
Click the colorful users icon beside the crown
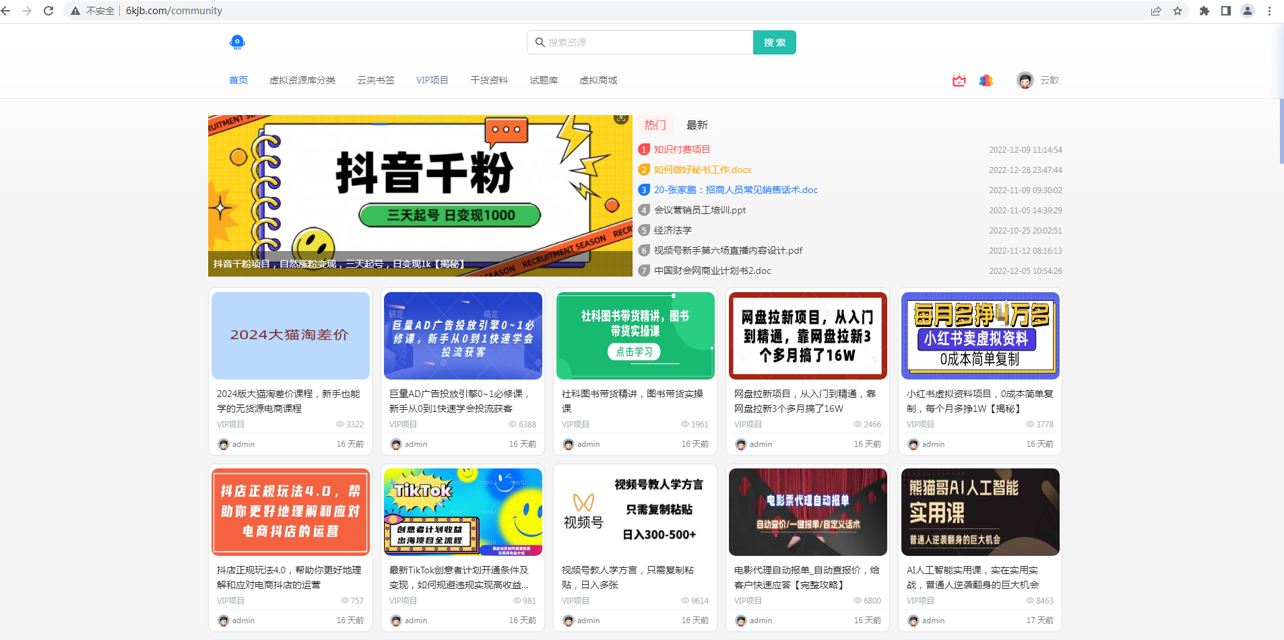986,80
